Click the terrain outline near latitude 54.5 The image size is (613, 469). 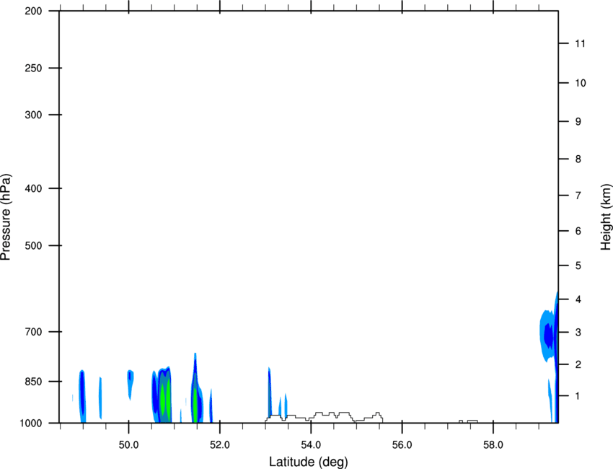324,417
